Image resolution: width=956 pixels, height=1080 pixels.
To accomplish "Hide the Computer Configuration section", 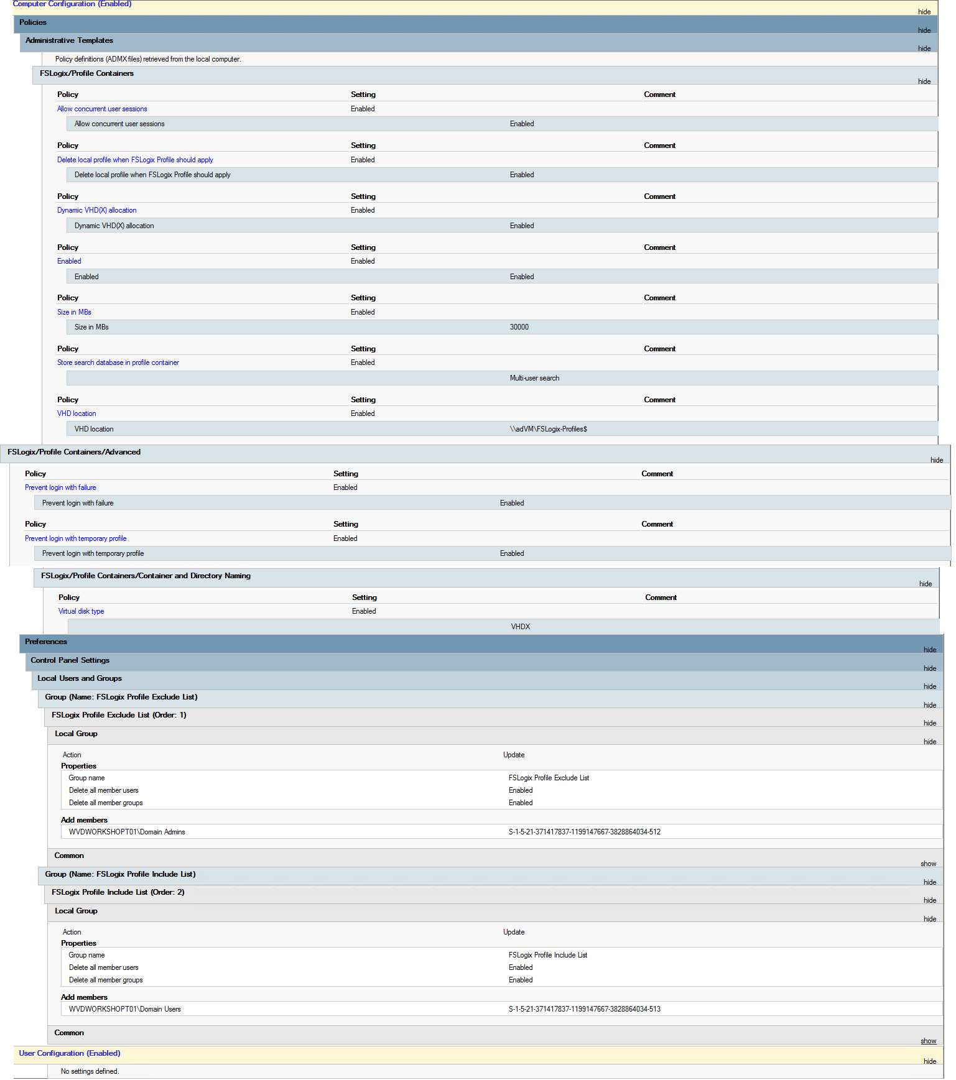I will (x=924, y=12).
